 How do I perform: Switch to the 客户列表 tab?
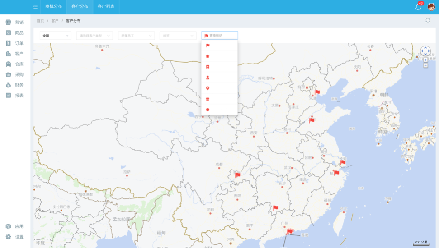coord(106,7)
